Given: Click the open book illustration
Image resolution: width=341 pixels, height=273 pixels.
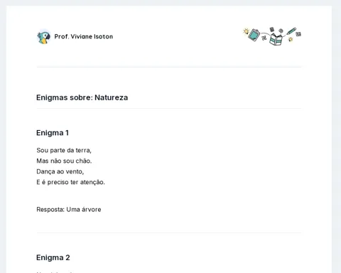Looking at the screenshot, I should [x=276, y=39].
